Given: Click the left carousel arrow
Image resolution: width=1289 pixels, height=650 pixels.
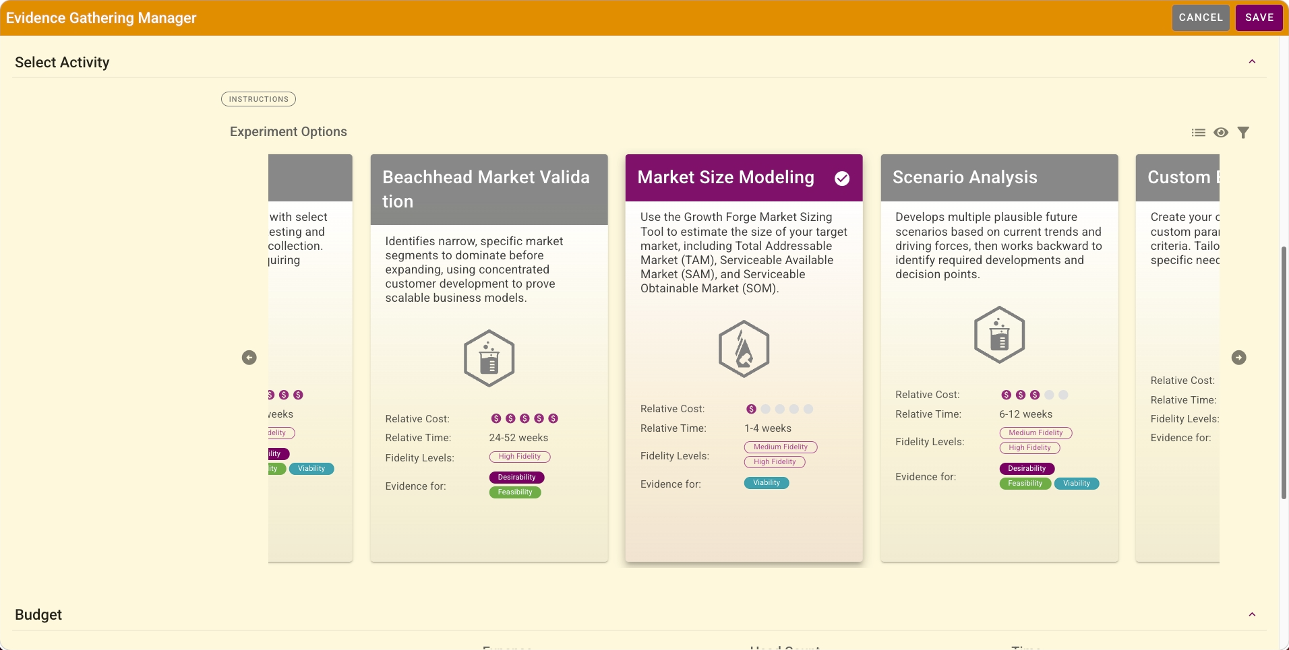Looking at the screenshot, I should click(249, 358).
